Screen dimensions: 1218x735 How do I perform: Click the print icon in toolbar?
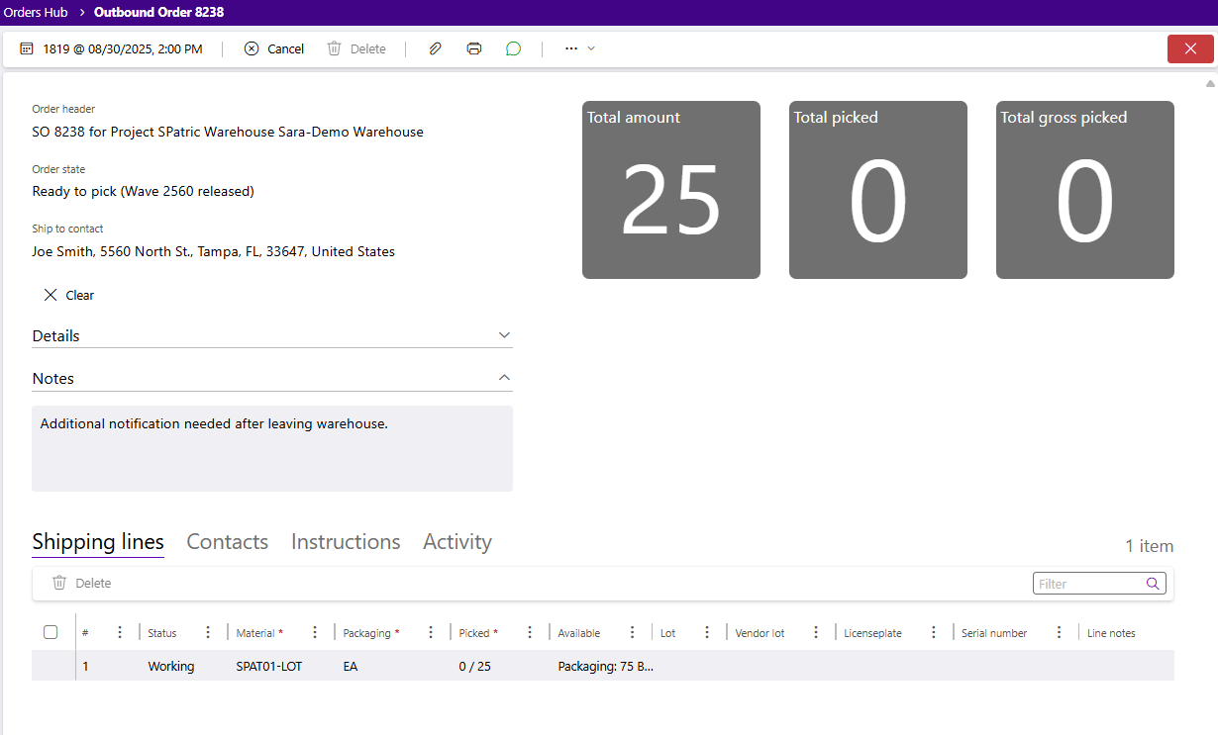(x=474, y=48)
